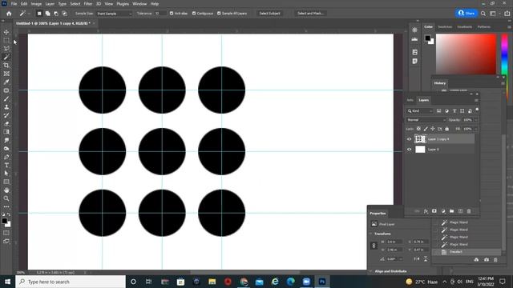The width and height of the screenshot is (513, 288).
Task: Open layer style fx menu icon
Action: (426, 211)
